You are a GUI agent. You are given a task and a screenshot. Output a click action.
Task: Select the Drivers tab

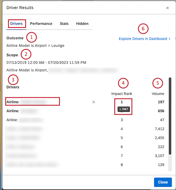[x=16, y=23]
